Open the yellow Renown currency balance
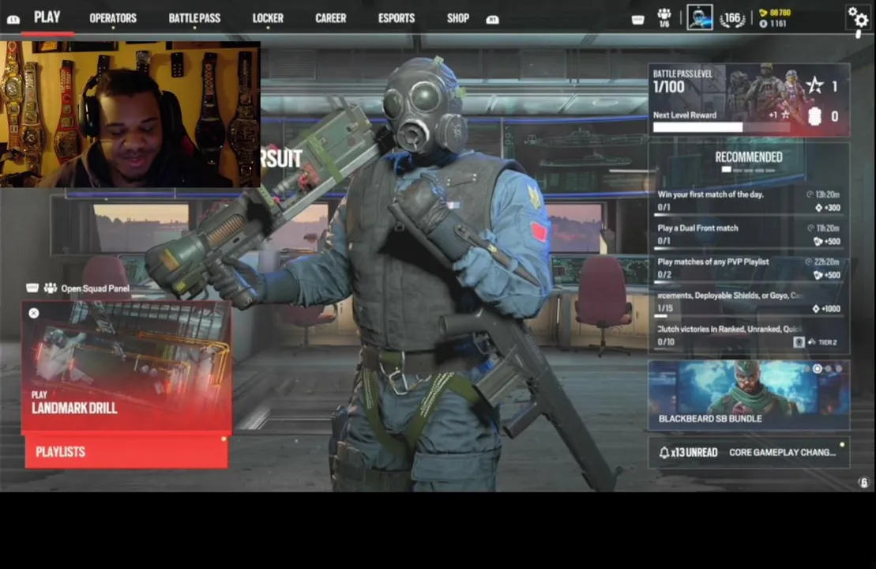The width and height of the screenshot is (876, 569). [x=776, y=13]
